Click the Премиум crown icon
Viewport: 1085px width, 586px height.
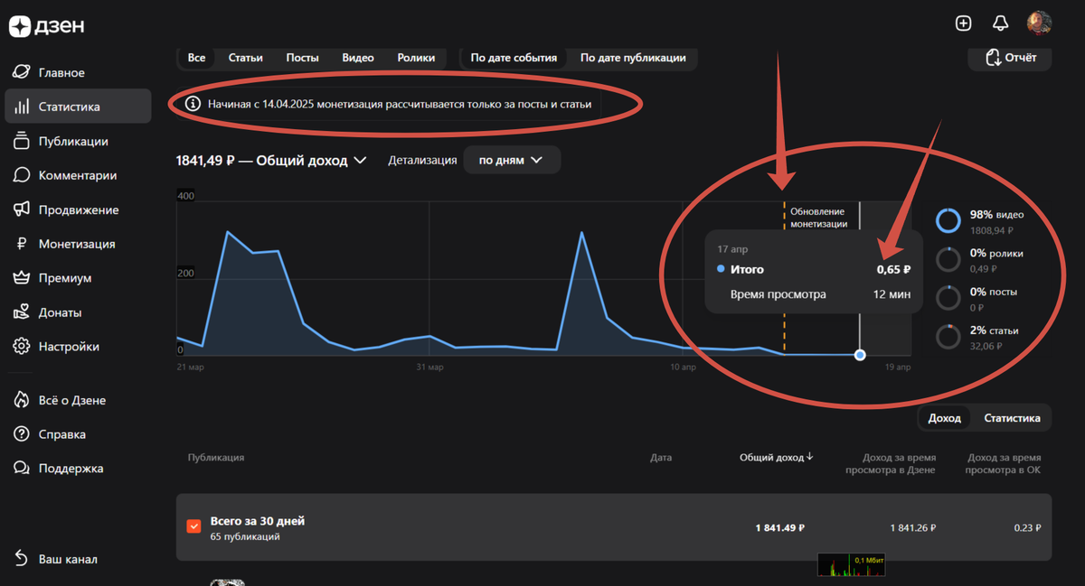[x=22, y=278]
